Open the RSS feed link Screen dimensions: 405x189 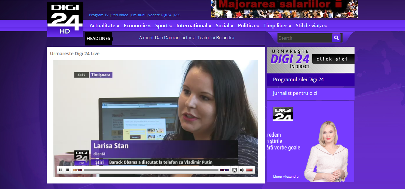(x=177, y=15)
